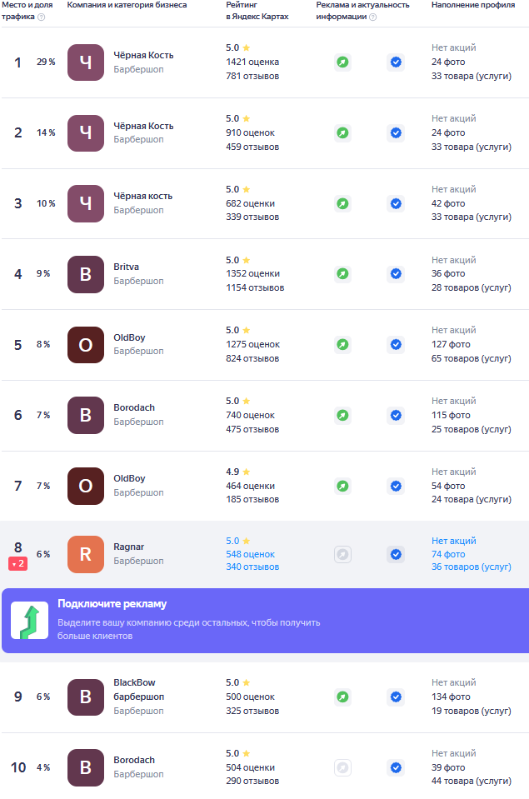Click Ragnar's 36 товаров (услуг) link
The width and height of the screenshot is (529, 799).
471,567
